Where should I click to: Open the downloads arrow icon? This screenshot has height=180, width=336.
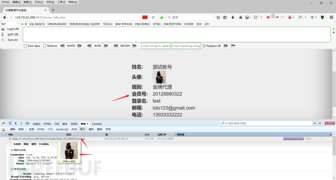(233, 18)
